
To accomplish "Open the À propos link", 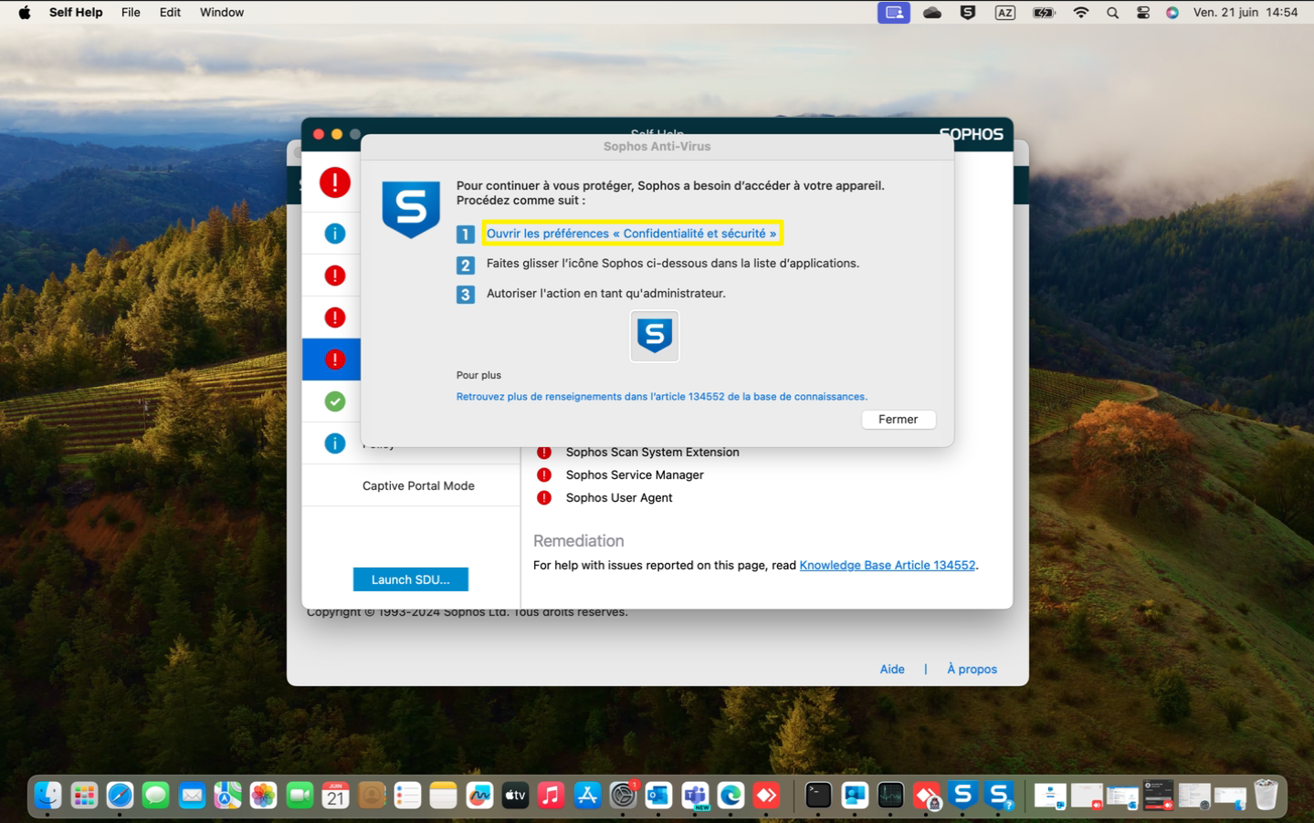I will pyautogui.click(x=972, y=669).
